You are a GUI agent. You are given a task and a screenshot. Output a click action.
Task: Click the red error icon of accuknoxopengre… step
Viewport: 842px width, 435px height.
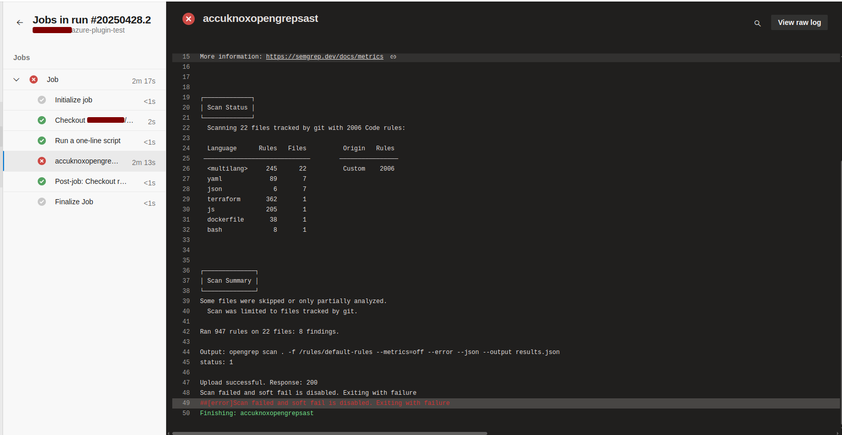[x=42, y=161]
